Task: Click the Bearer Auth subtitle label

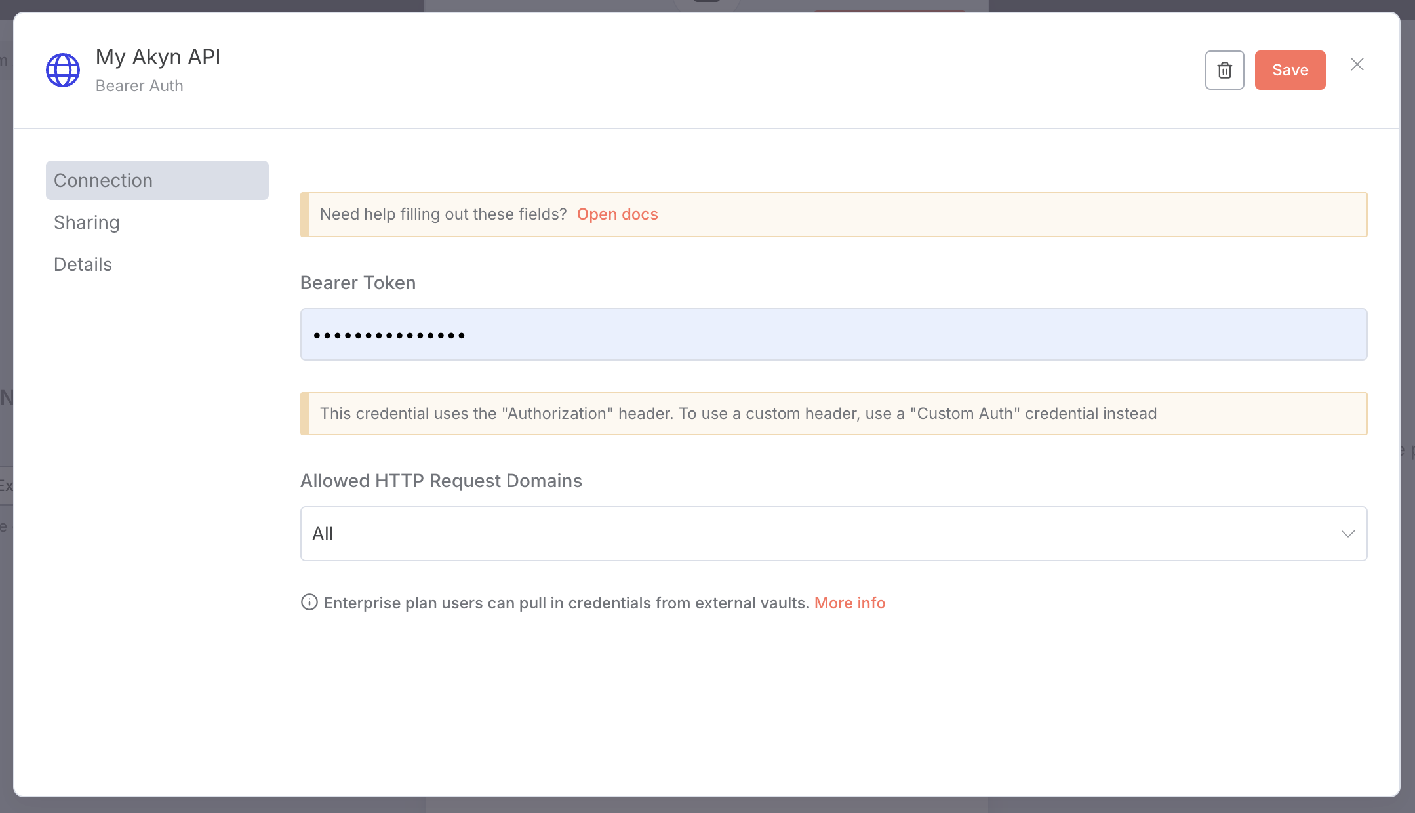Action: (139, 85)
